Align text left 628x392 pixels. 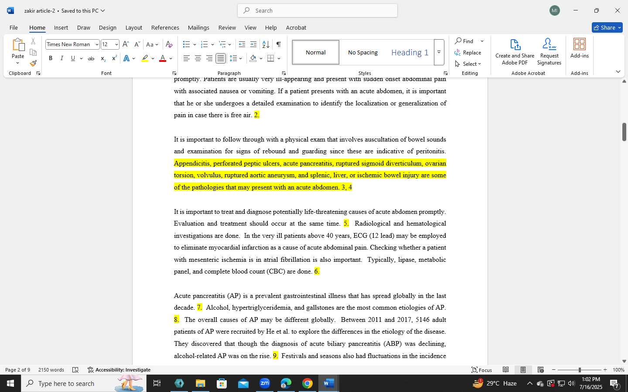pos(187,58)
